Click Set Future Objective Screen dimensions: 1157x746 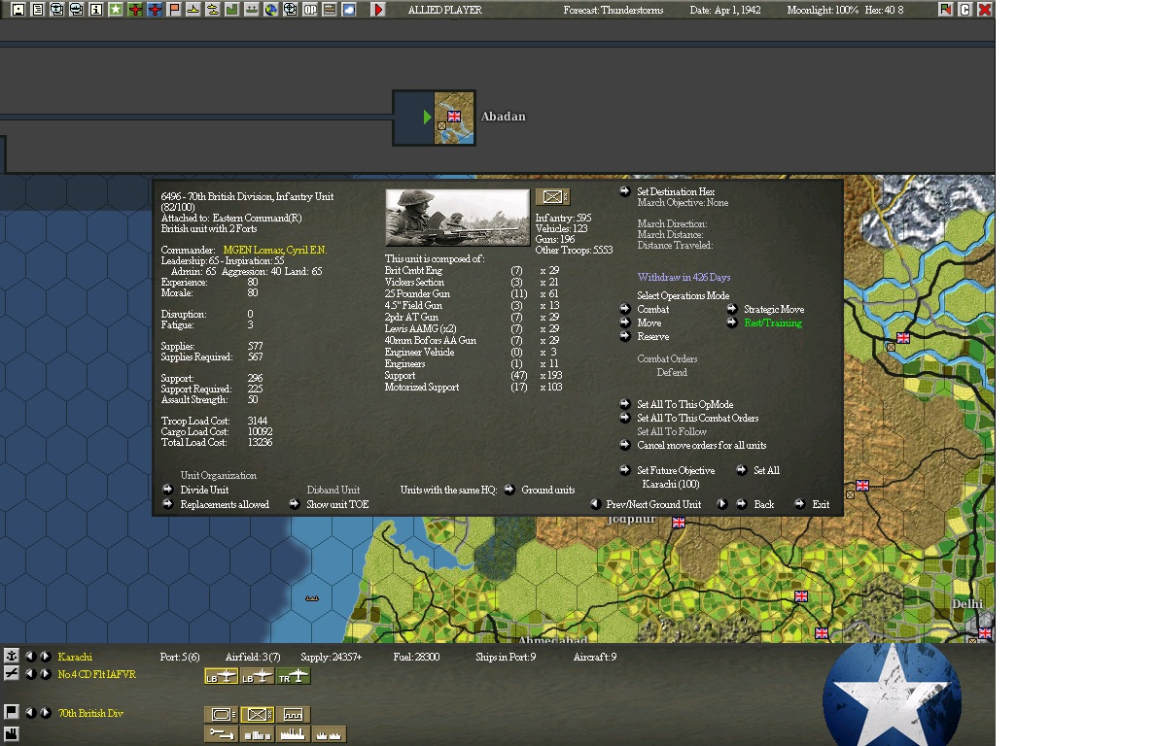[625, 470]
